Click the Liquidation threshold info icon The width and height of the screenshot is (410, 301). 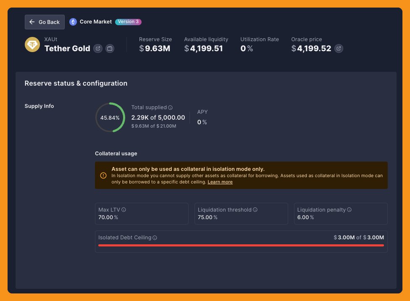pos(255,210)
